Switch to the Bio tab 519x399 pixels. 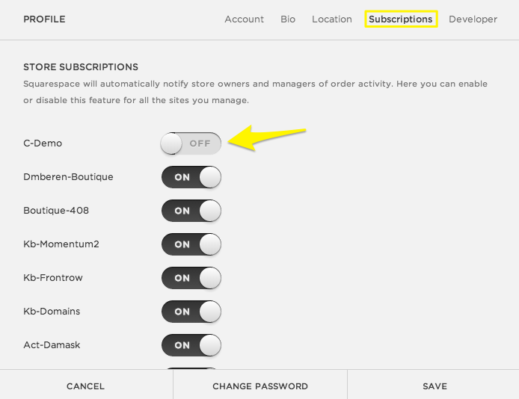(x=288, y=19)
